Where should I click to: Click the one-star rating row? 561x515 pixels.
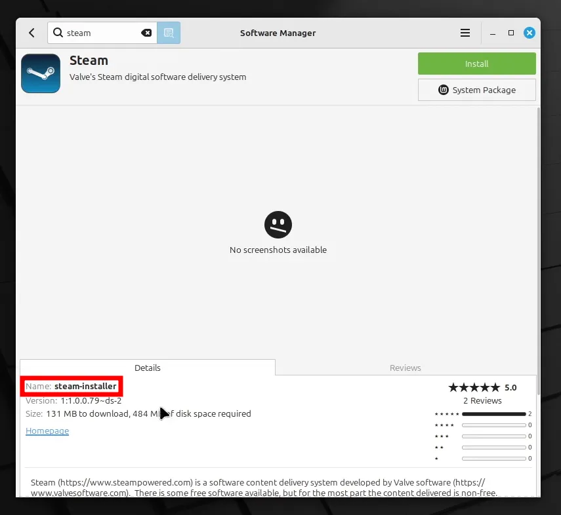tap(493, 458)
